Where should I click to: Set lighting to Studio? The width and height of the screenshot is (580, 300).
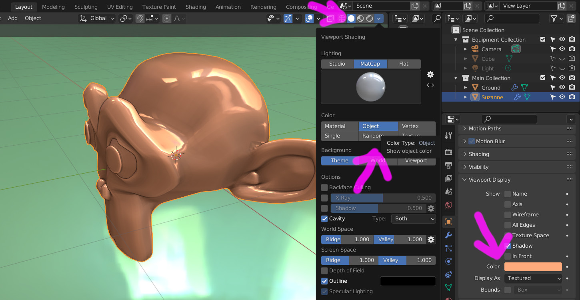(x=337, y=64)
